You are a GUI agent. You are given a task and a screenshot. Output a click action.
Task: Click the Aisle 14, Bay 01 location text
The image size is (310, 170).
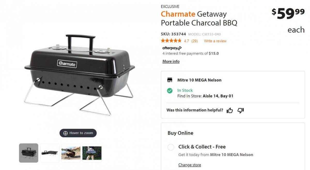[x=218, y=96]
